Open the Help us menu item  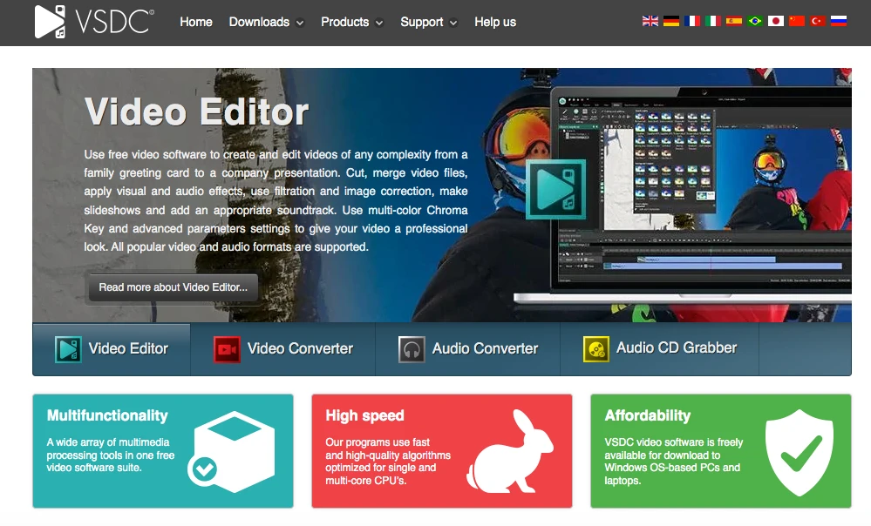coord(495,22)
